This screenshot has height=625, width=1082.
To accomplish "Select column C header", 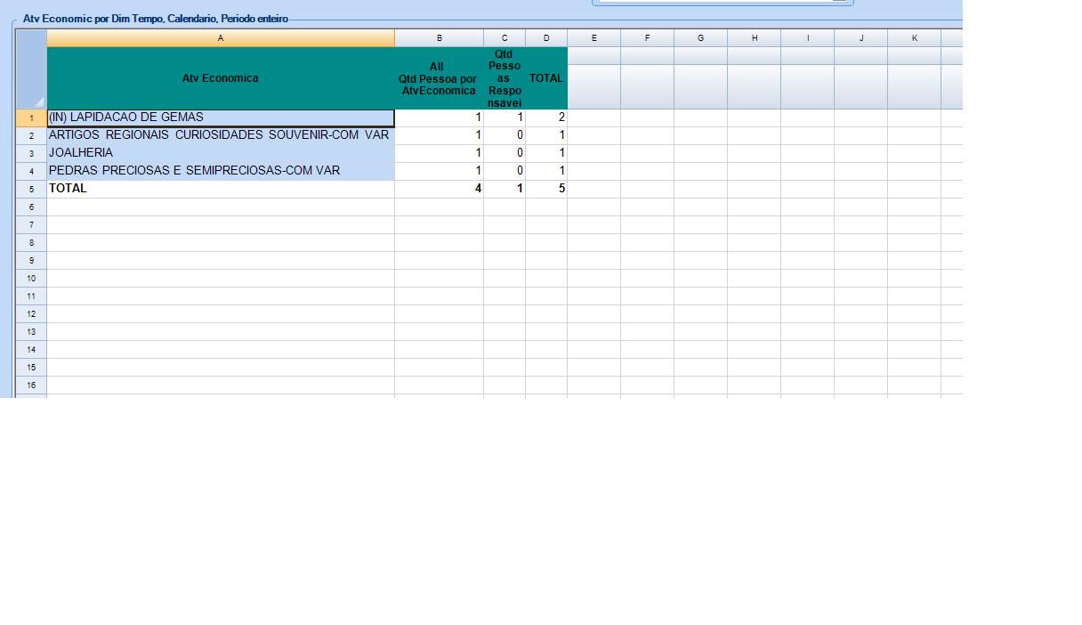I will pyautogui.click(x=505, y=38).
